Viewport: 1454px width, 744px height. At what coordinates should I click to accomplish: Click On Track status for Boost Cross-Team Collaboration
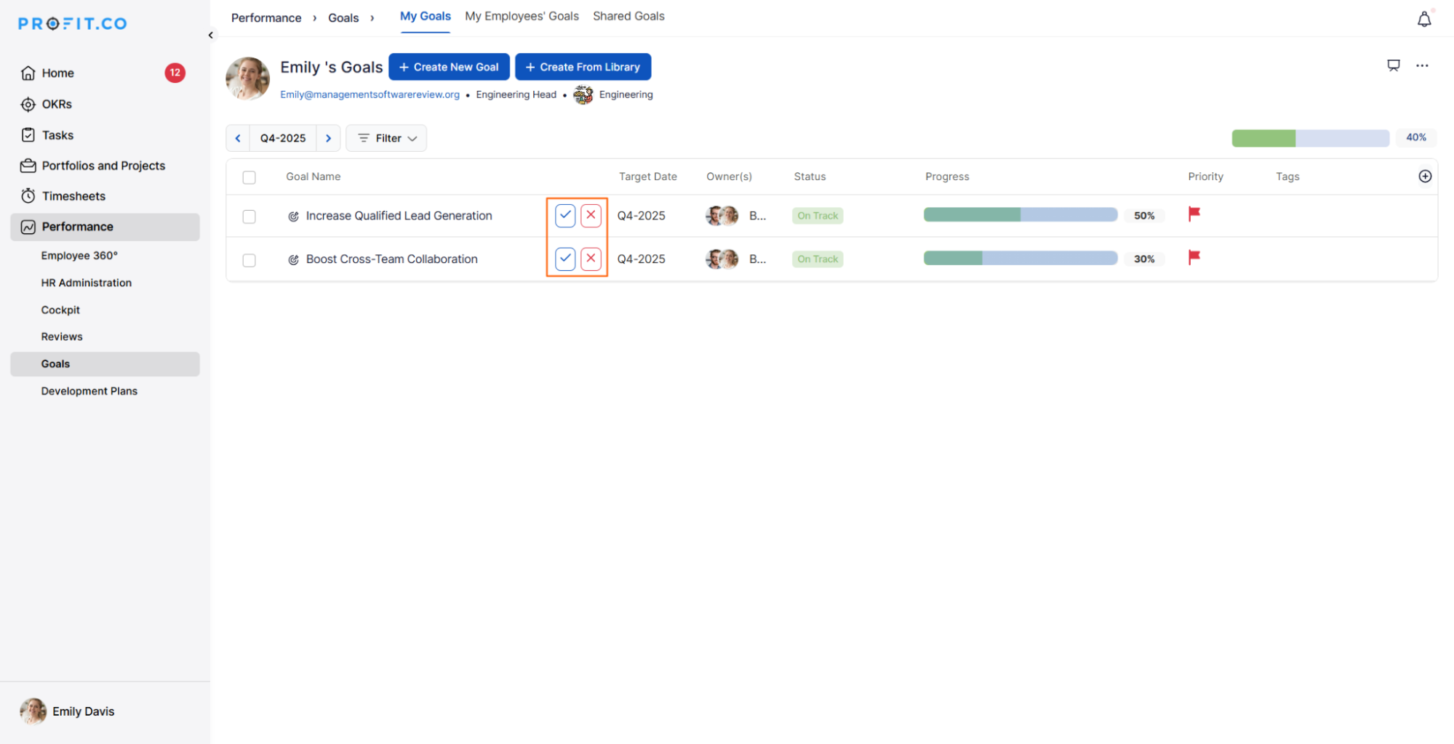tap(818, 259)
